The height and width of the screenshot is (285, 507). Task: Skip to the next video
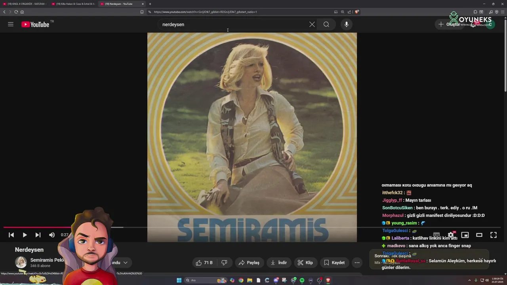click(38, 235)
